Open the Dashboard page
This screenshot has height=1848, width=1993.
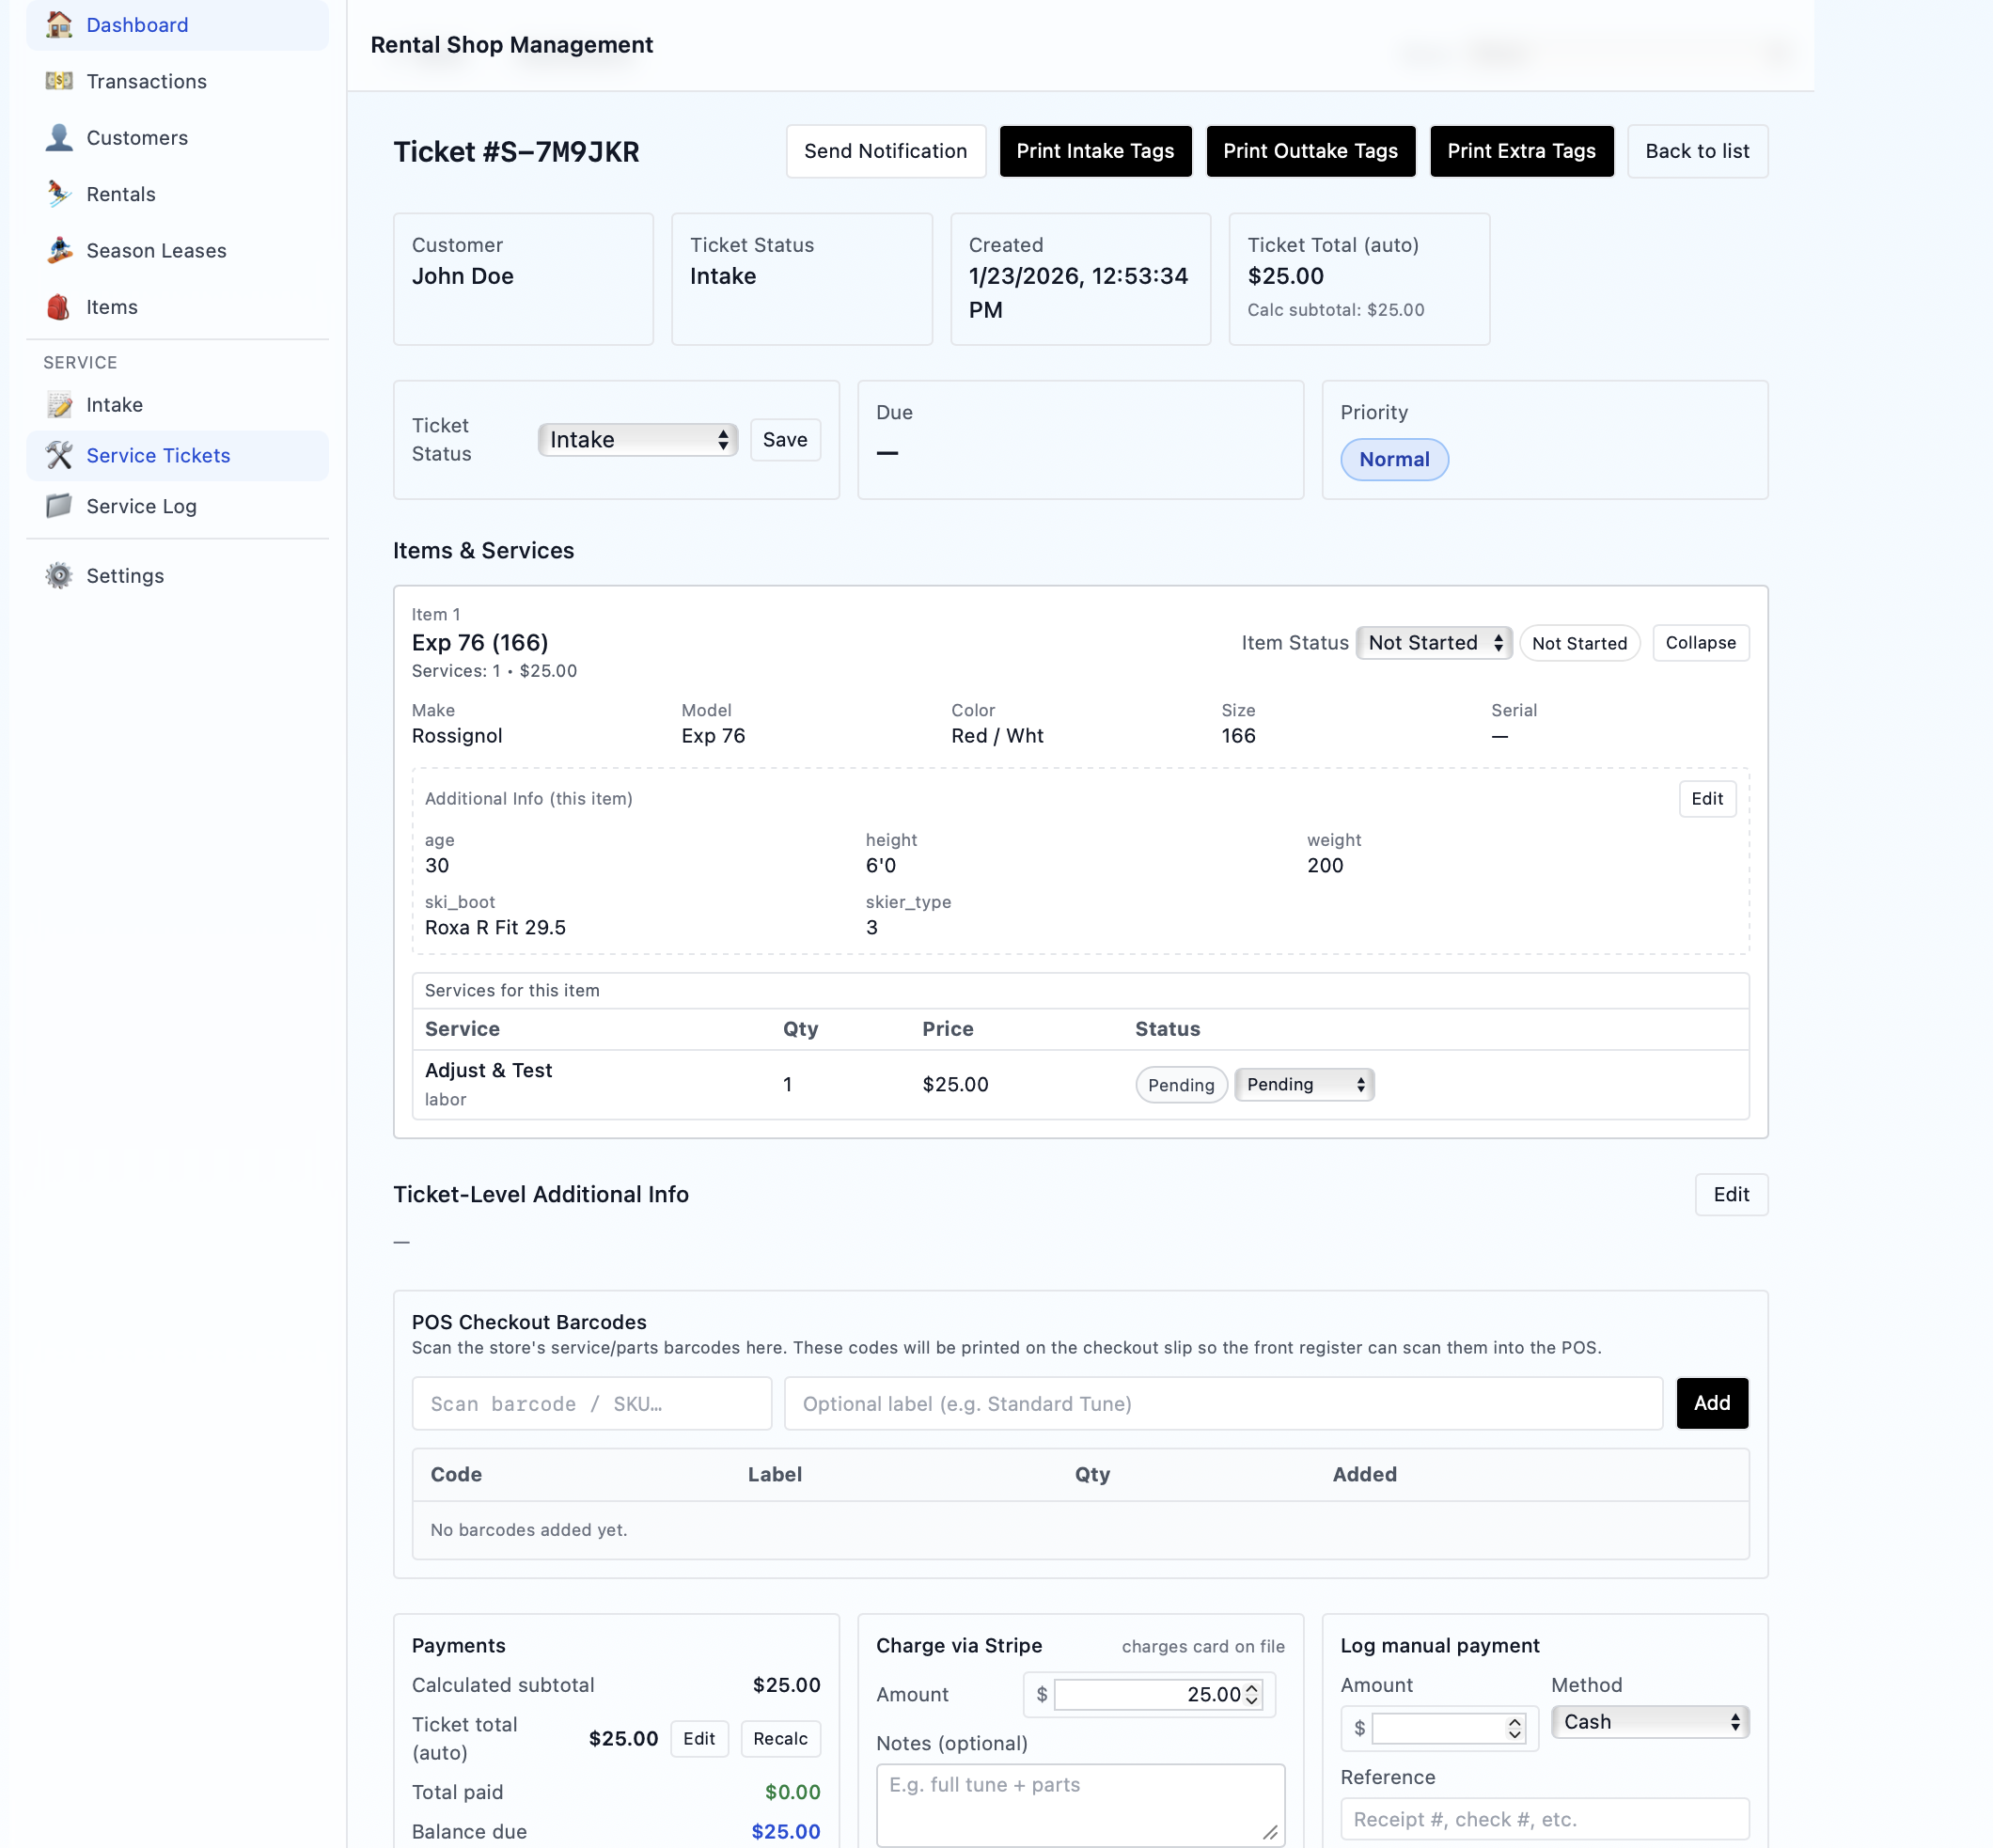pos(137,25)
